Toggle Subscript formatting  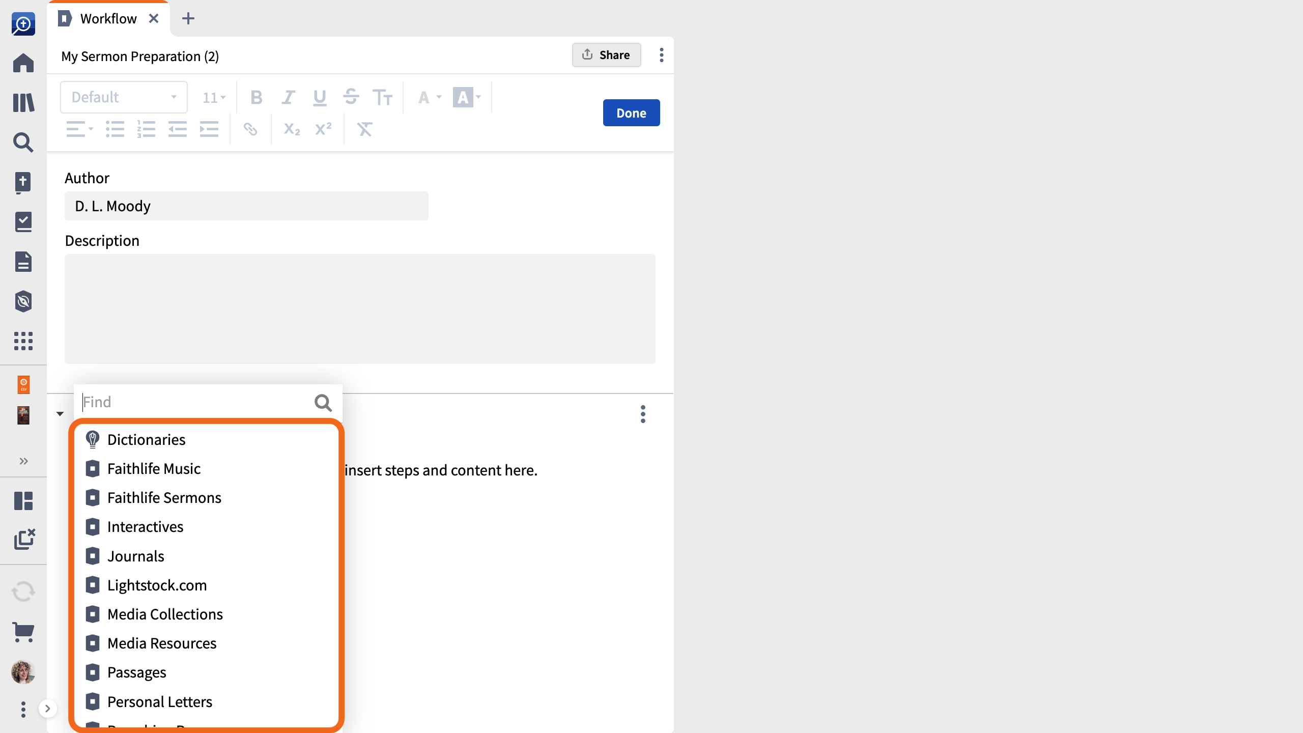pos(292,129)
